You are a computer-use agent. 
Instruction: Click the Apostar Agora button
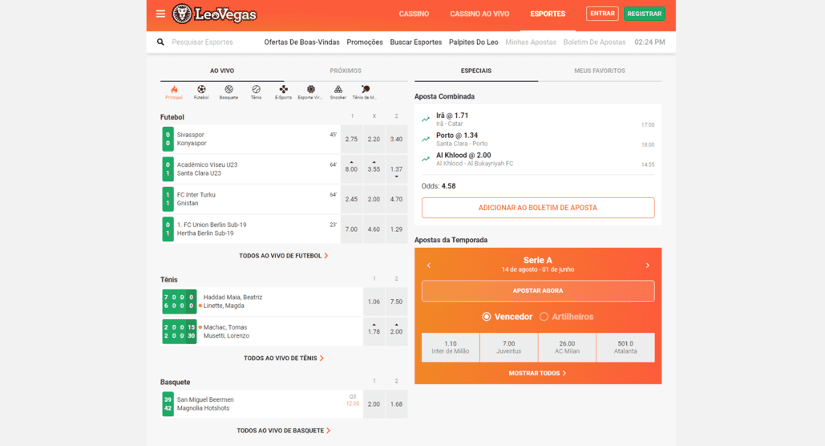point(538,290)
